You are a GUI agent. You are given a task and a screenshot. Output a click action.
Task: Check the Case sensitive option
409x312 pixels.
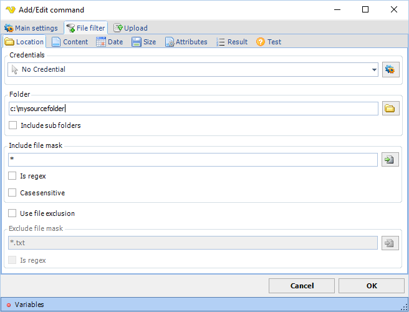click(x=13, y=193)
